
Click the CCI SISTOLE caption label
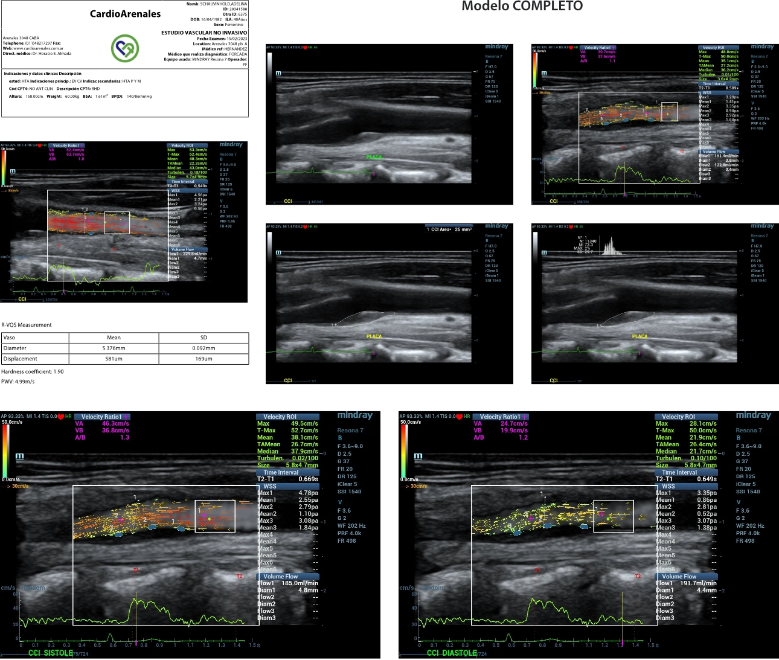click(x=50, y=653)
